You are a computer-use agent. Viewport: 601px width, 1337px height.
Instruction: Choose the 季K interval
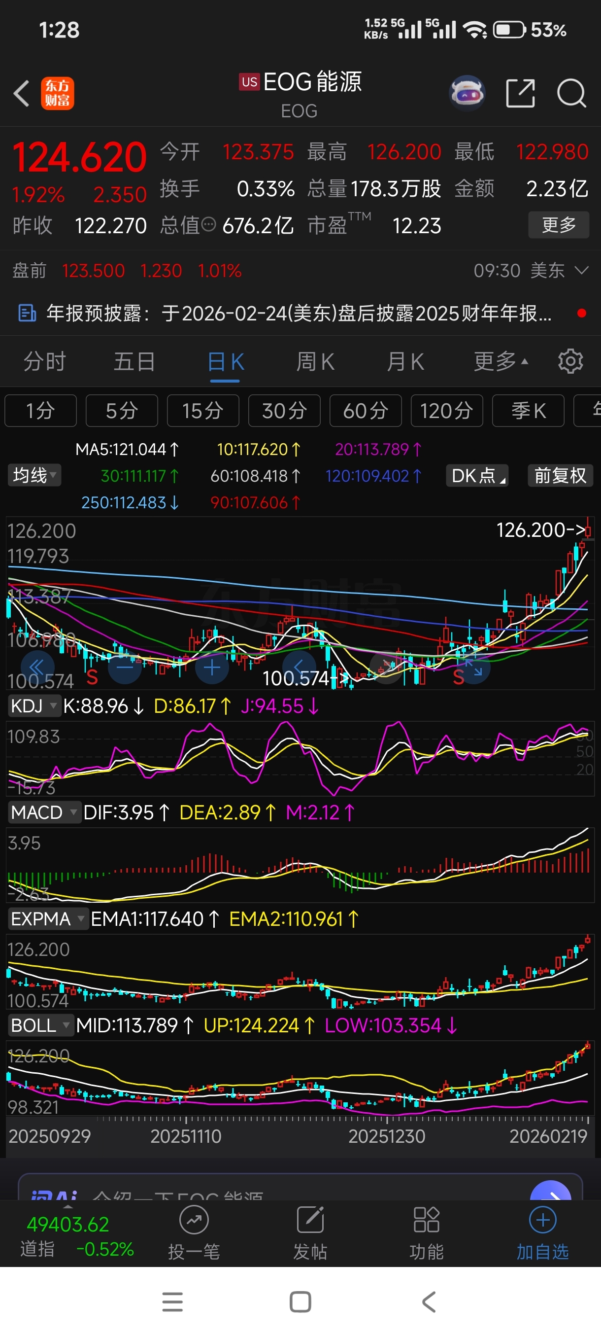[528, 411]
